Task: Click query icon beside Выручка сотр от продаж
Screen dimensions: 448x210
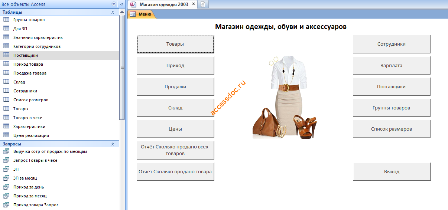Action: pyautogui.click(x=6, y=151)
